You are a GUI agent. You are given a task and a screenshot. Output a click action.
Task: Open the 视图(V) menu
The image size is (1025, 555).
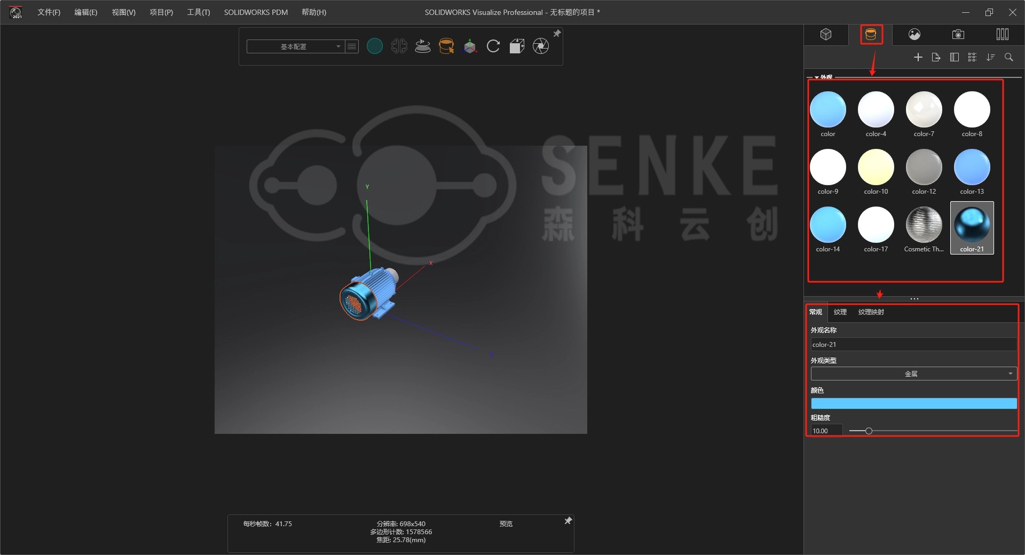pyautogui.click(x=123, y=12)
